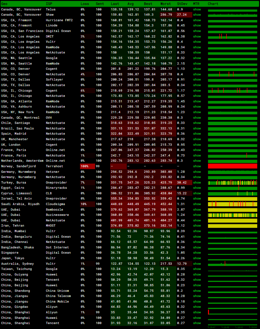Open show link for Japan Tokyo Vultr
This screenshot has width=260, height=329.
pos(197,258)
